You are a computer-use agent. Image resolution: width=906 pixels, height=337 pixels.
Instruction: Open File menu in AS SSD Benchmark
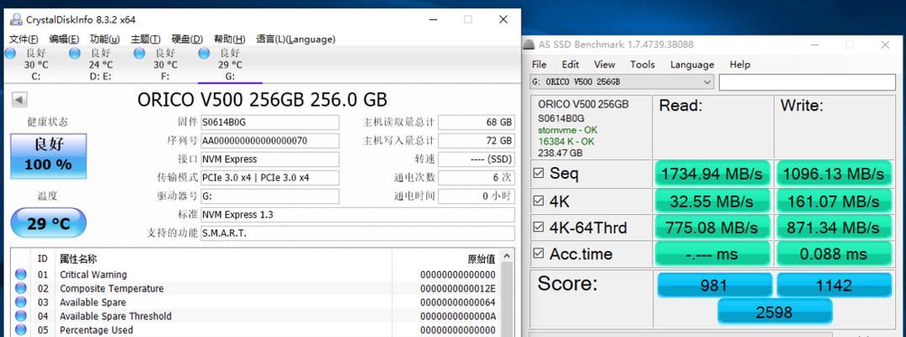(539, 65)
